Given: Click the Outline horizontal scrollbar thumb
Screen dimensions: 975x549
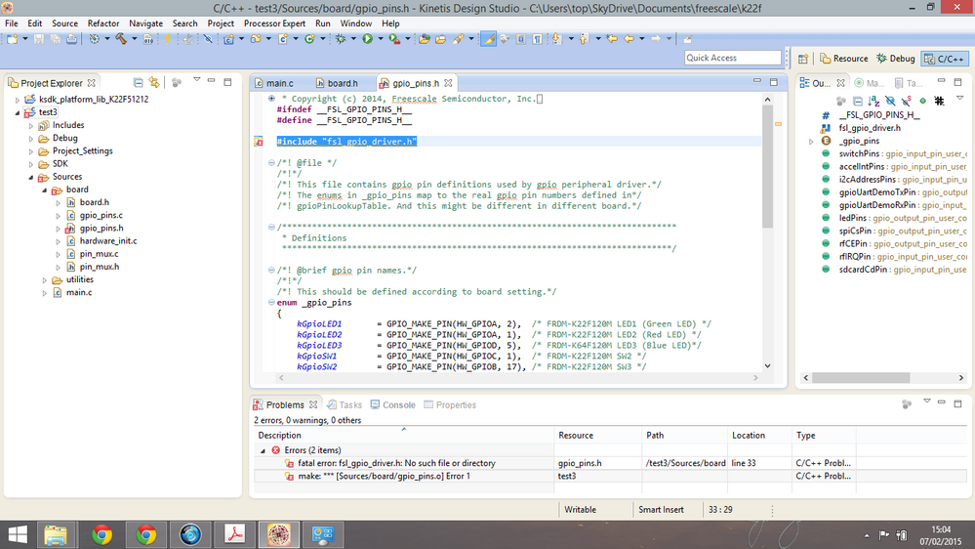Looking at the screenshot, I should click(861, 378).
